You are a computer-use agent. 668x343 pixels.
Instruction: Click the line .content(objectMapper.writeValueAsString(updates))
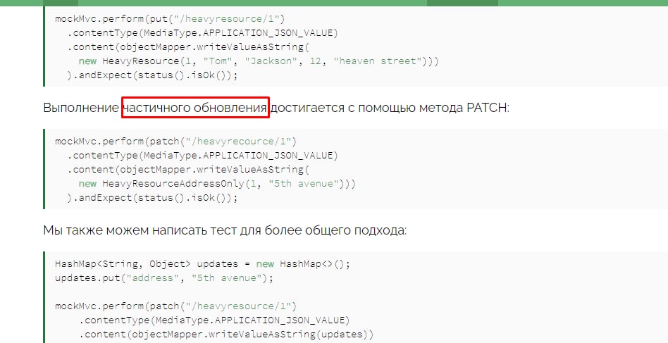point(226,334)
